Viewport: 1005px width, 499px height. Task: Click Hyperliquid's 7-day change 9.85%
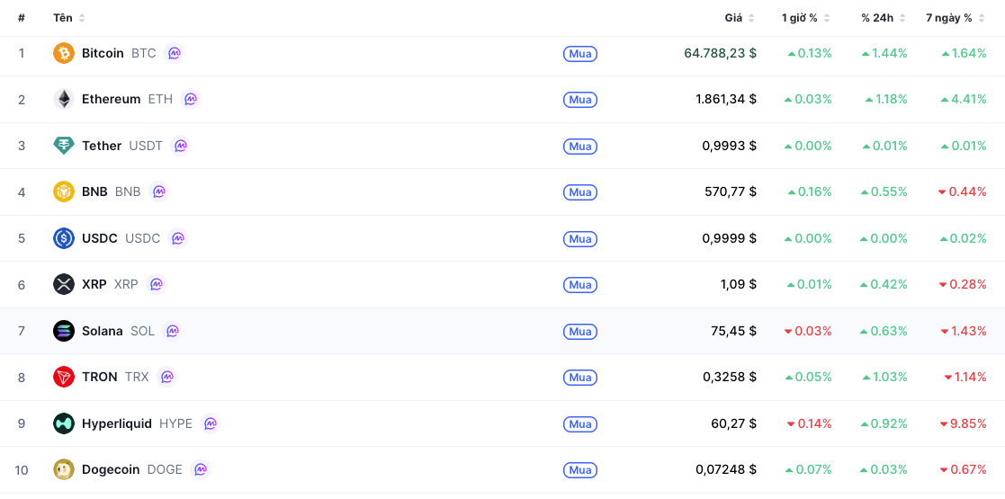click(964, 423)
